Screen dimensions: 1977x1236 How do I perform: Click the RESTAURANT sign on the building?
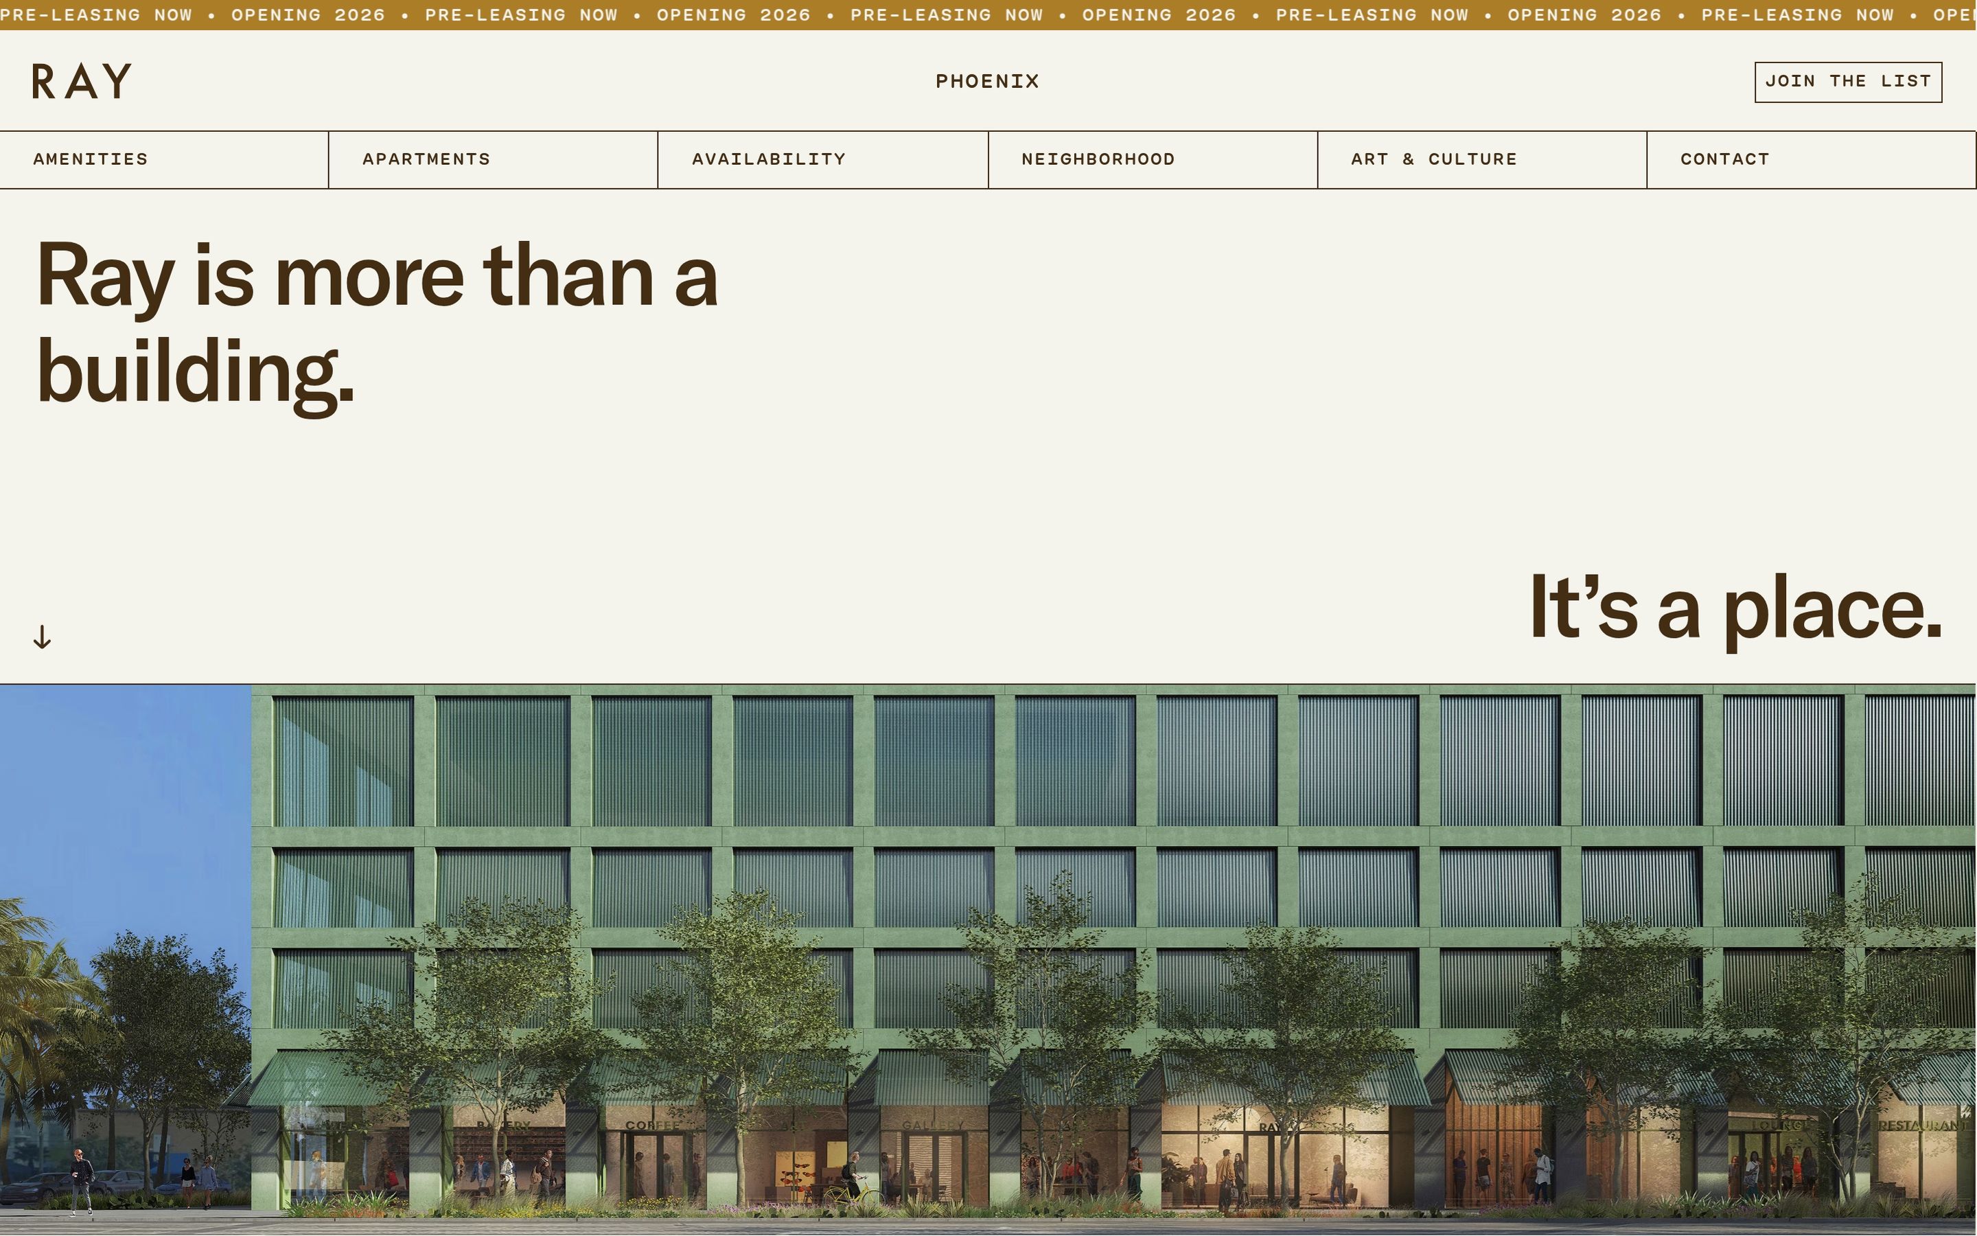click(x=1921, y=1125)
